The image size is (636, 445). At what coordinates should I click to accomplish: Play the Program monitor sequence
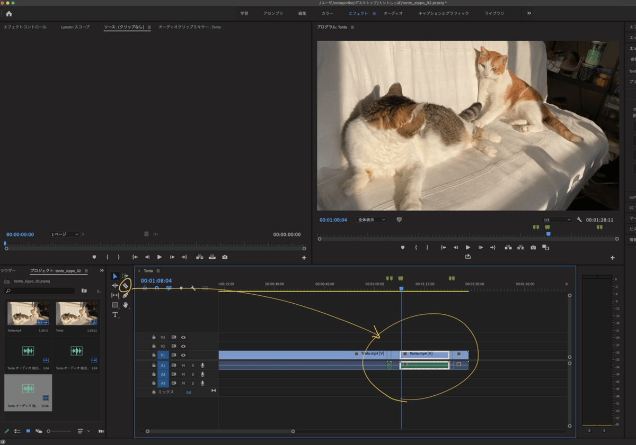[x=468, y=247]
